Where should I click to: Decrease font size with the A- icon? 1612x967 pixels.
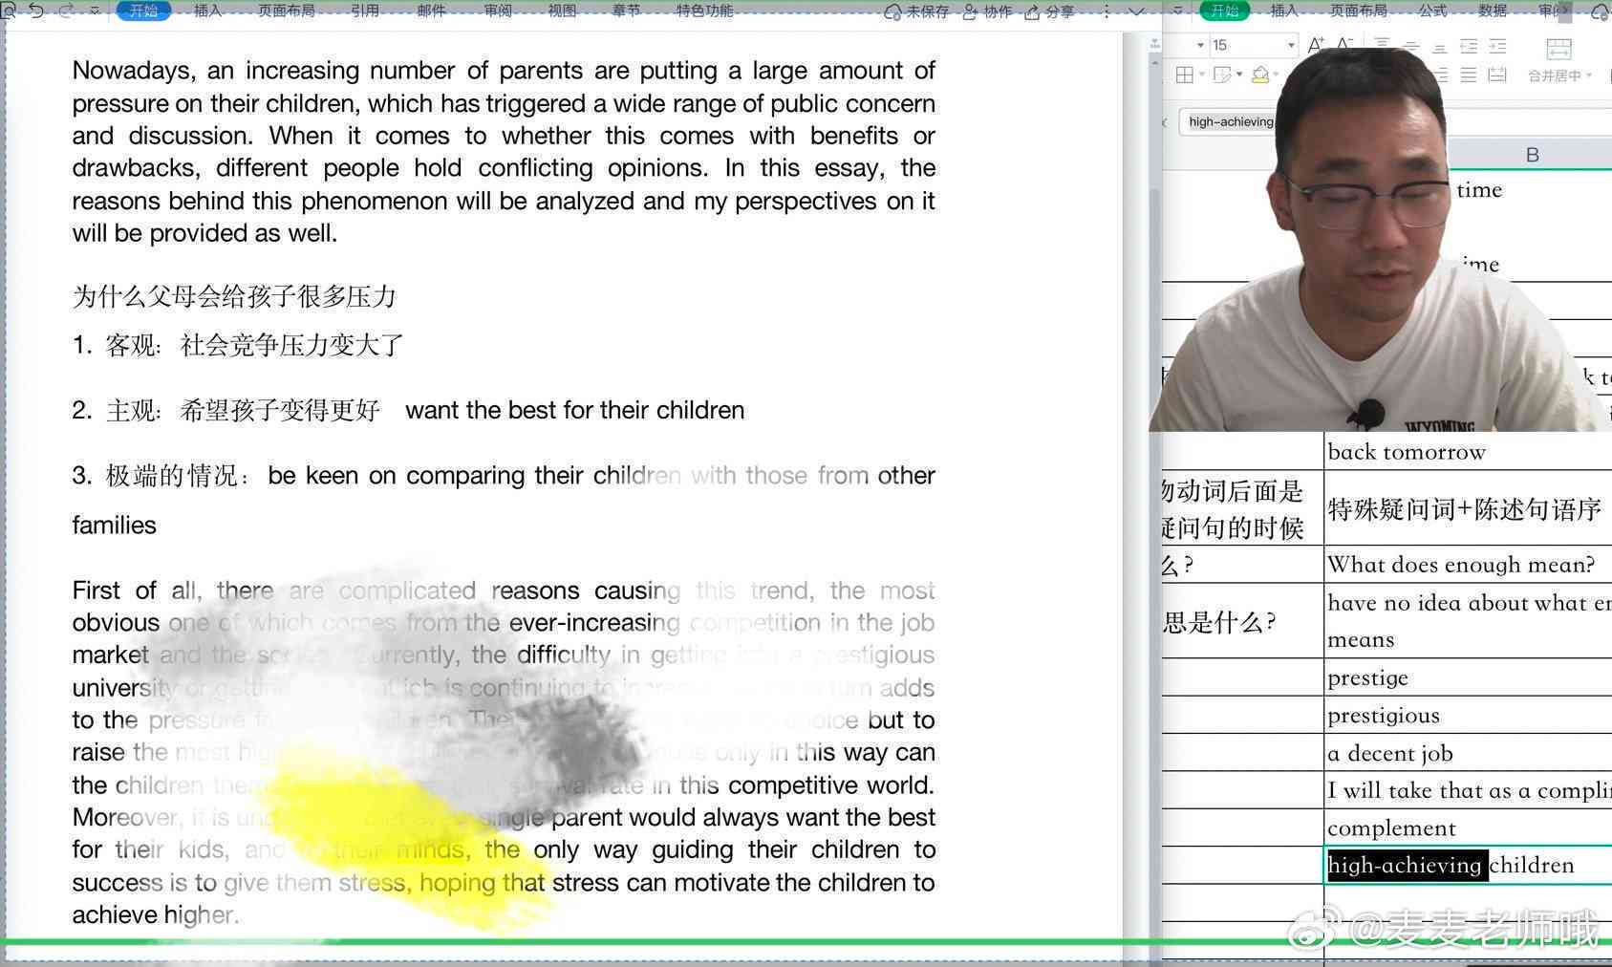1344,44
